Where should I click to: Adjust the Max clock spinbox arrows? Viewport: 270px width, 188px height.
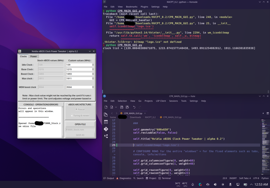coord(93,78)
